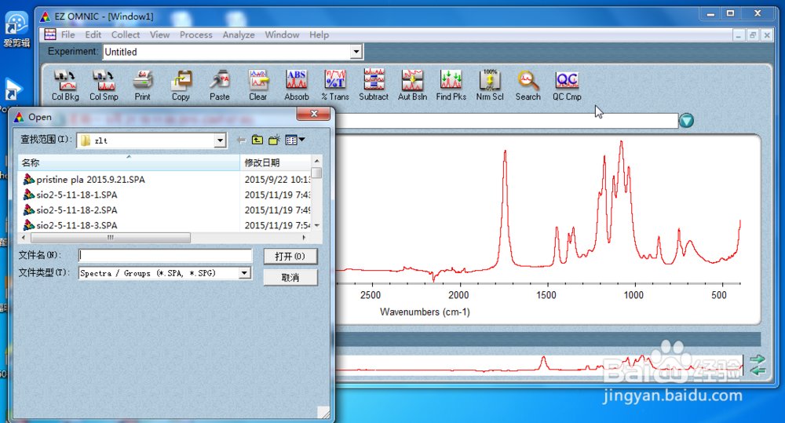Viewport: 785px width, 423px height.
Task: Expand the zlt folder location dropdown
Action: 220,140
